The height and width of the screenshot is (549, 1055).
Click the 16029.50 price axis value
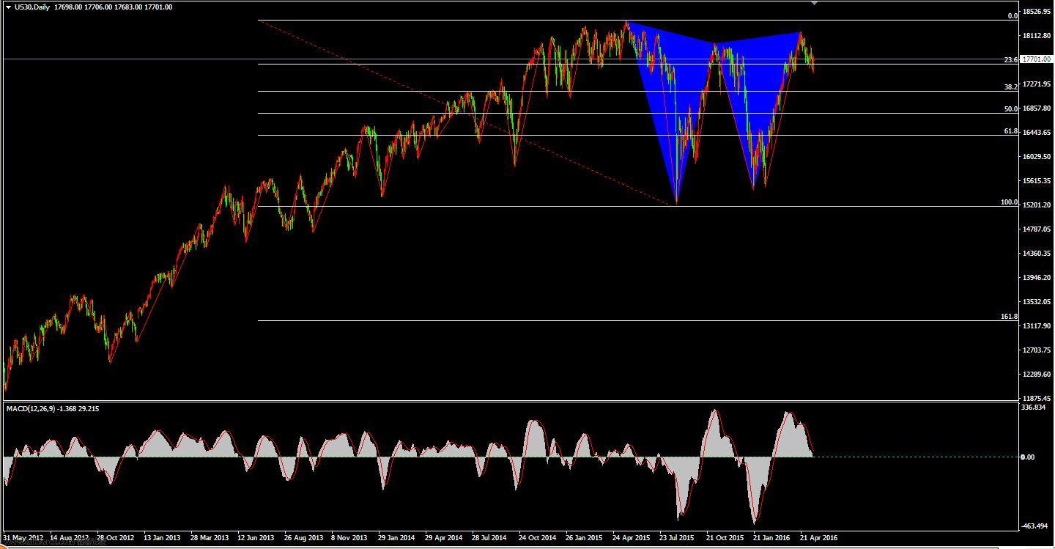pyautogui.click(x=1037, y=157)
